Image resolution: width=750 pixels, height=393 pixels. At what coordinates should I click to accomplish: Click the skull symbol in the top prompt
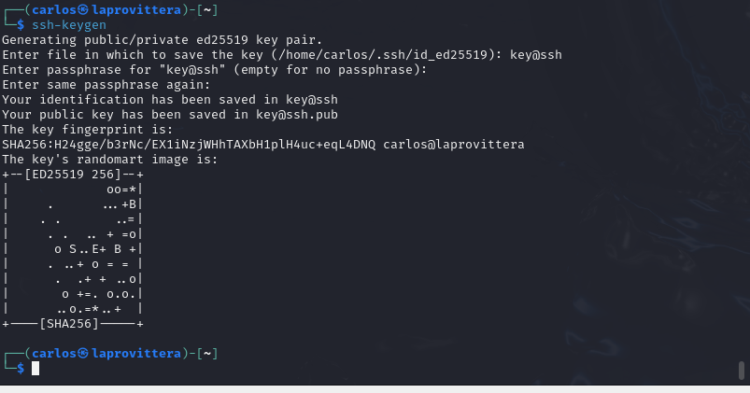(x=83, y=9)
